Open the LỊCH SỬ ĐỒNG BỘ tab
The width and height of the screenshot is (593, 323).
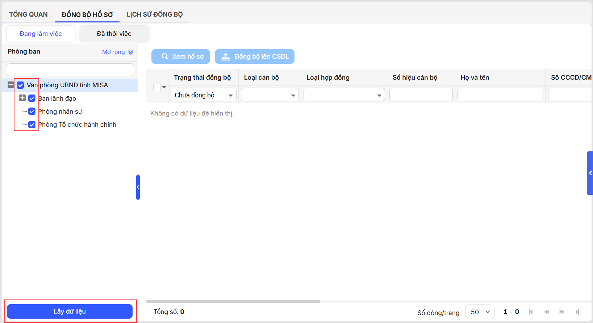[155, 14]
